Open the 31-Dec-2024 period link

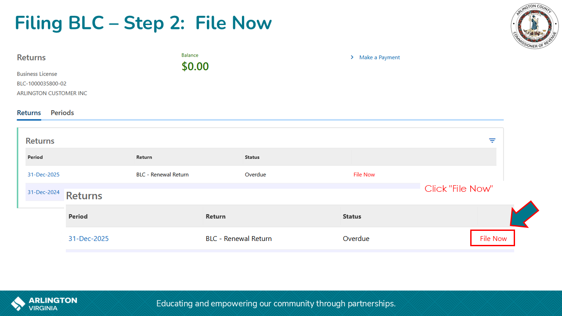point(43,192)
